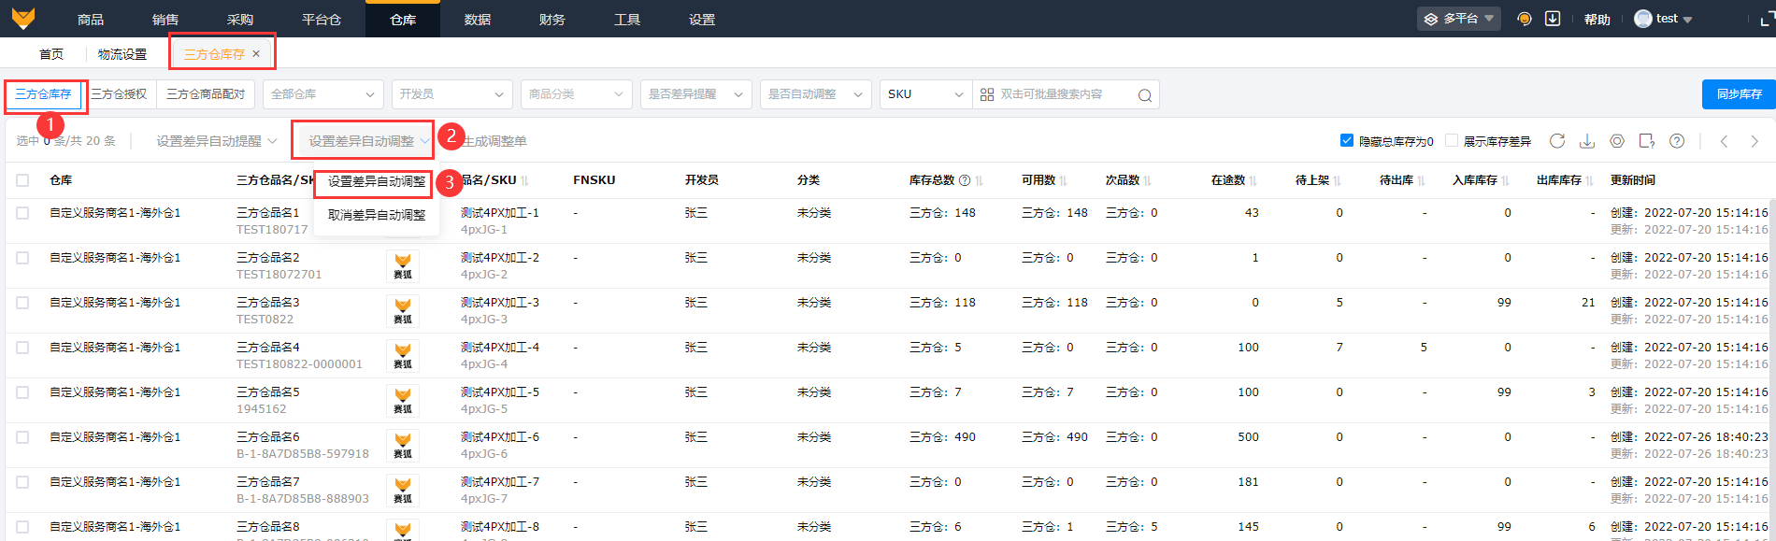Open the 是否差异提醒 dropdown

pos(696,94)
